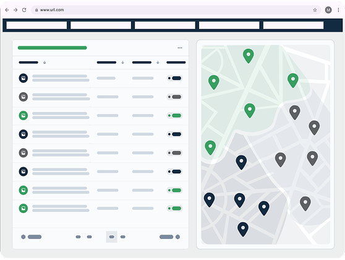Click the browser back arrow
The width and height of the screenshot is (345, 260).
tap(7, 10)
